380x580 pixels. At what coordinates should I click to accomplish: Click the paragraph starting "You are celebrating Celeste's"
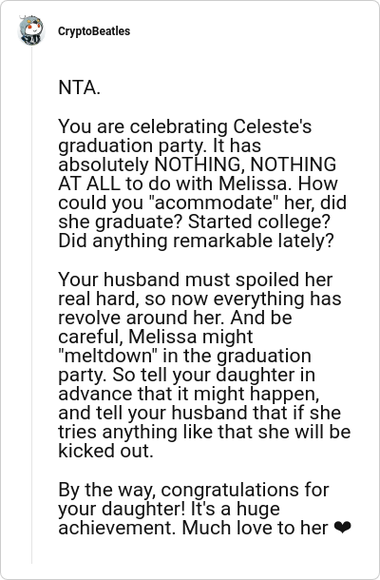202,184
